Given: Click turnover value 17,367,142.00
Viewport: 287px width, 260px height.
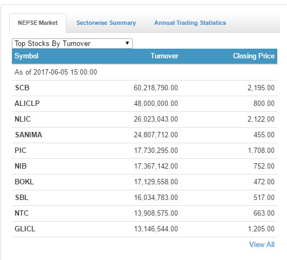Looking at the screenshot, I should tap(156, 166).
